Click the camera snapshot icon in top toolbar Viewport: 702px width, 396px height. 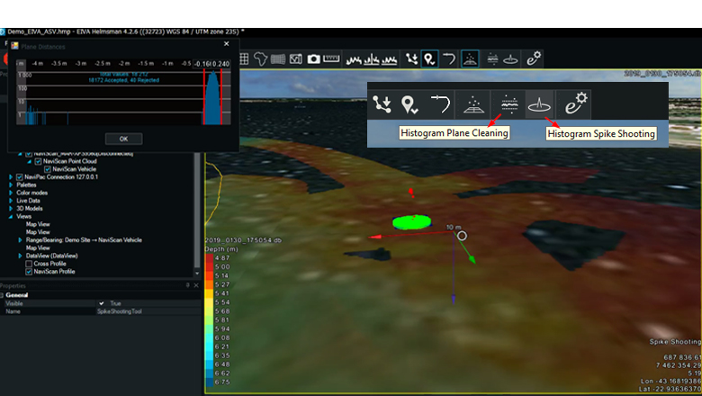click(x=314, y=58)
